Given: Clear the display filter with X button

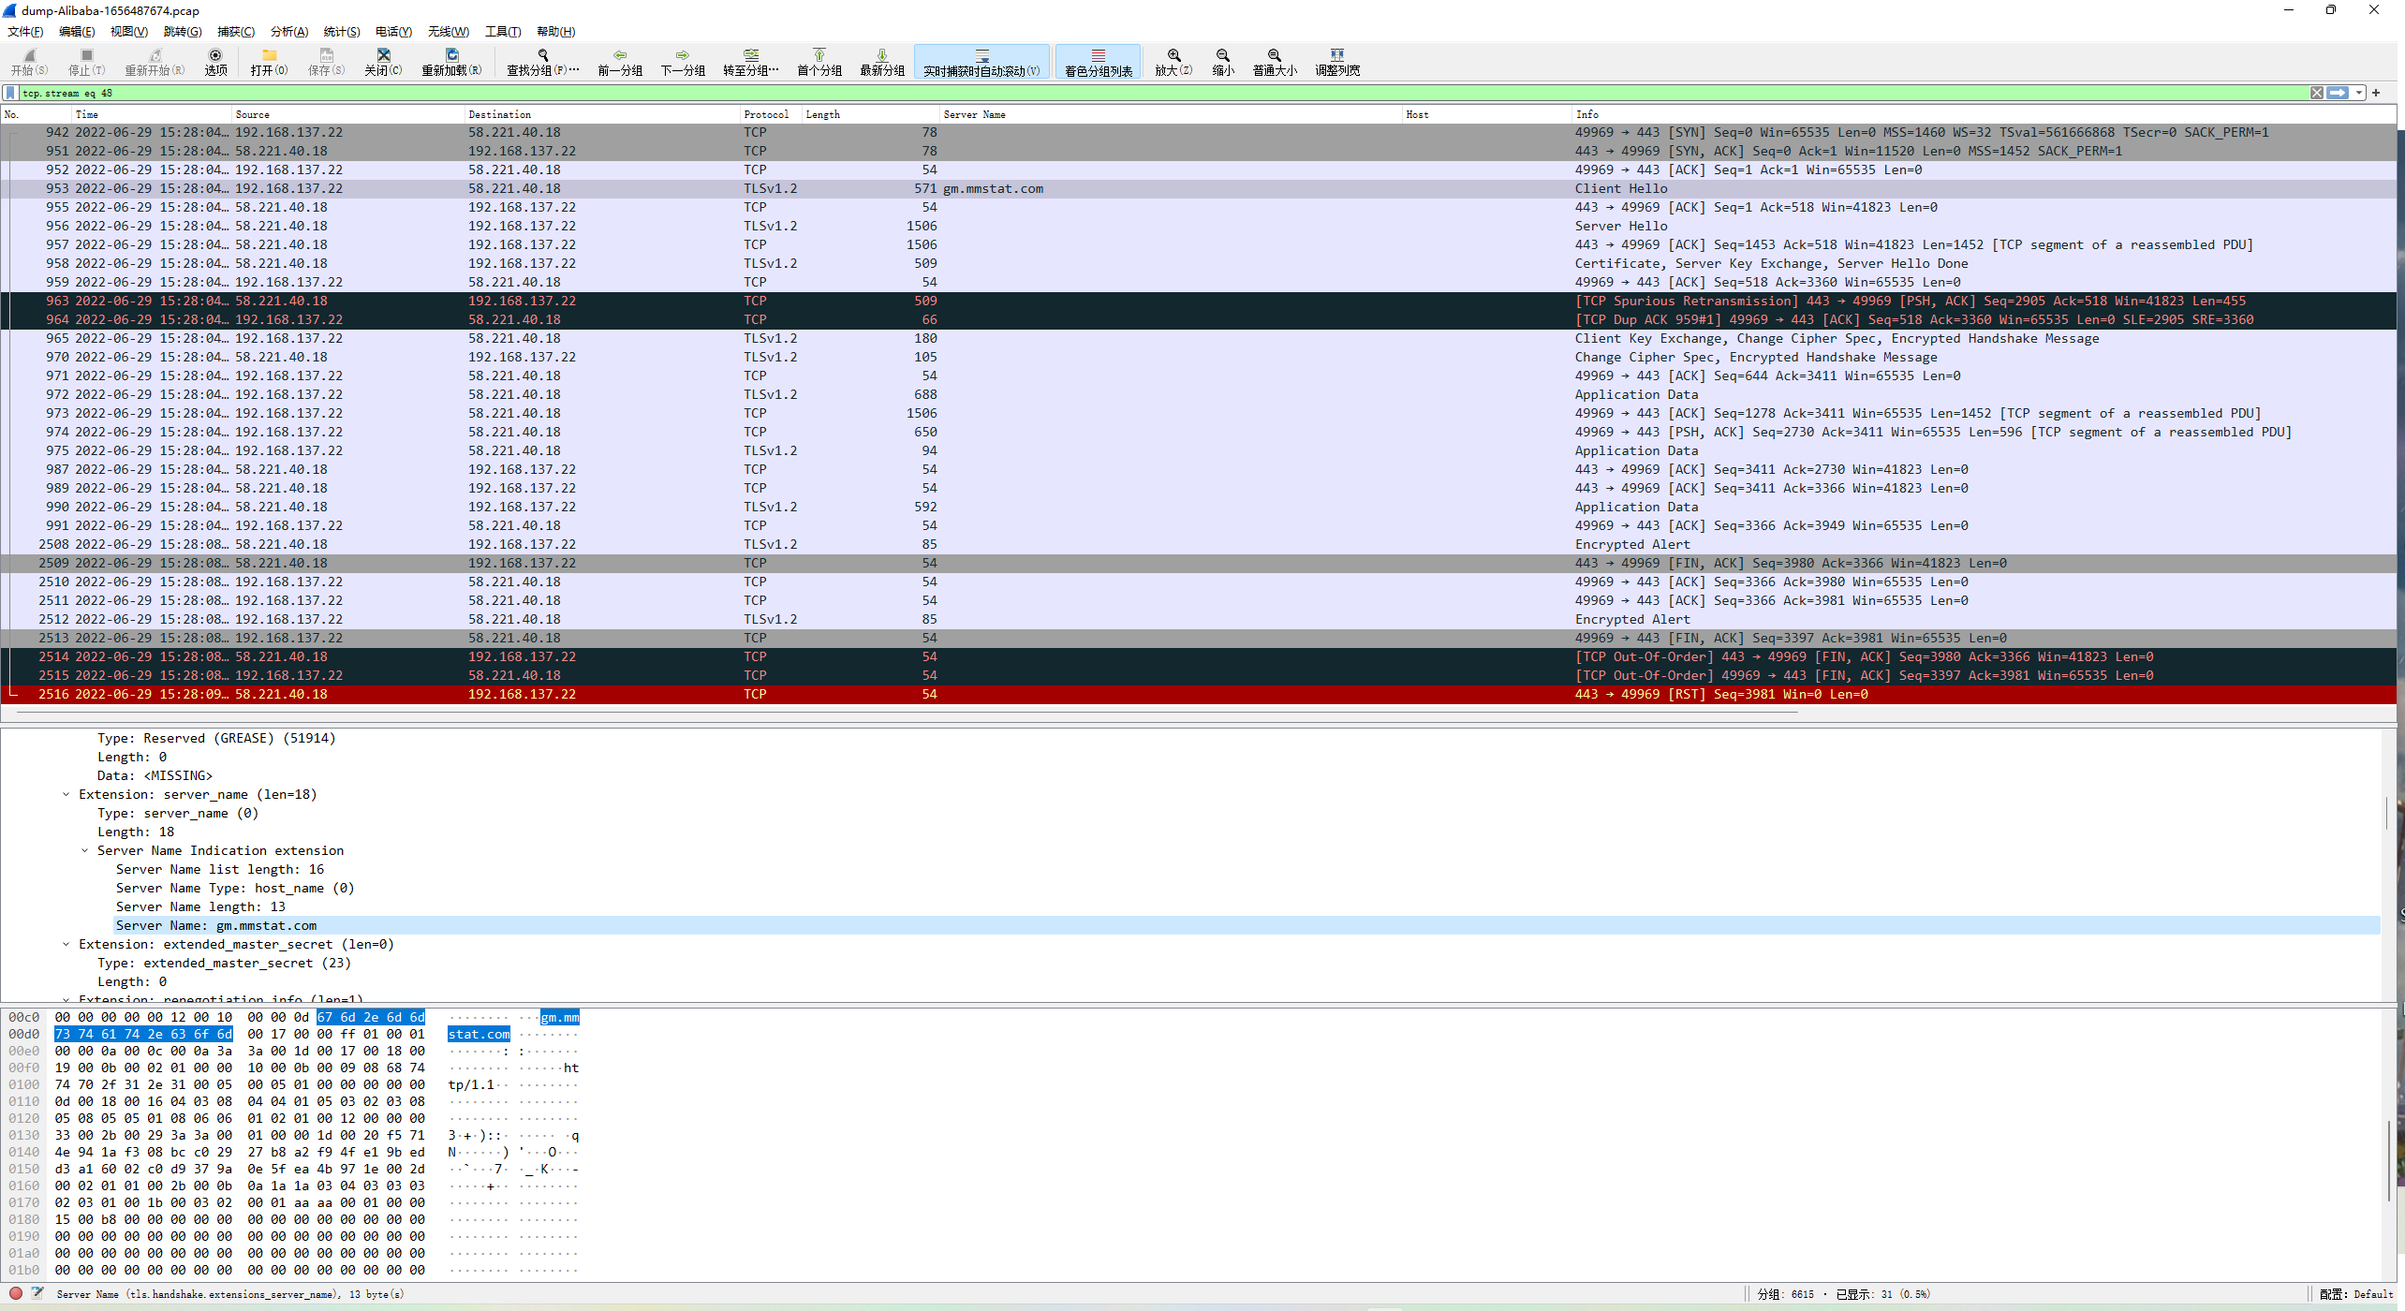Looking at the screenshot, I should click(x=2316, y=93).
